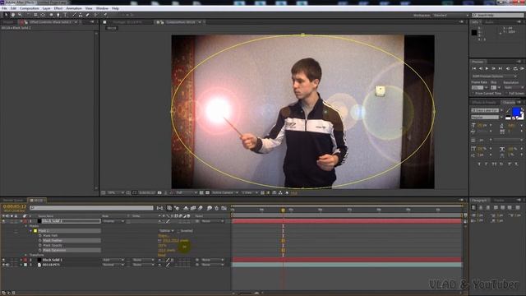Open viewer magnification ratio dropdown

[x=116, y=192]
